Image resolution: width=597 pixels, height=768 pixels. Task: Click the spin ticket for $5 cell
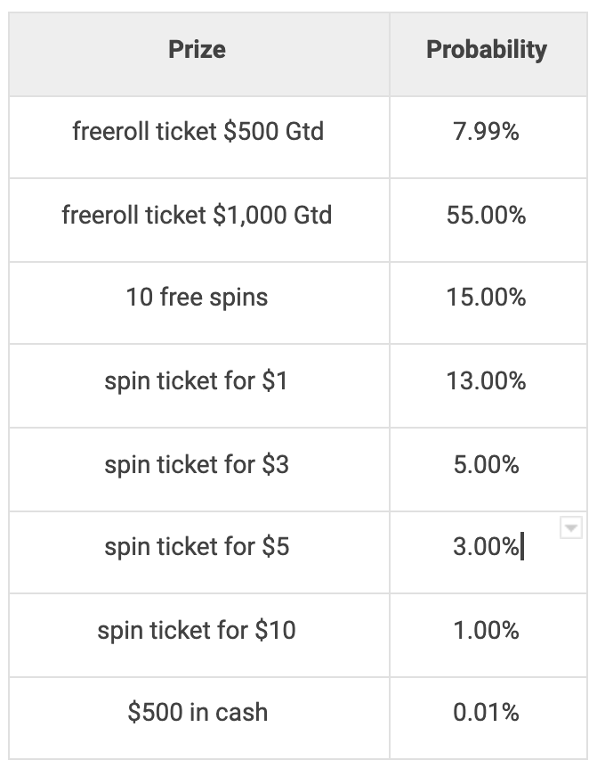197,547
